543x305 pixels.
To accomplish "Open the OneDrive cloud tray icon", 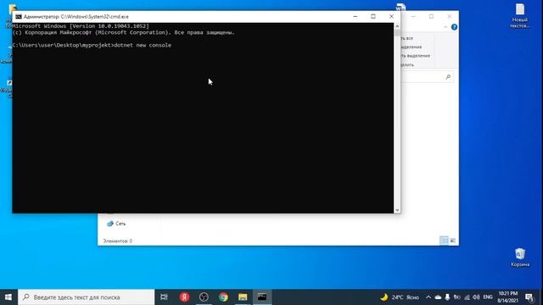I will (438, 297).
